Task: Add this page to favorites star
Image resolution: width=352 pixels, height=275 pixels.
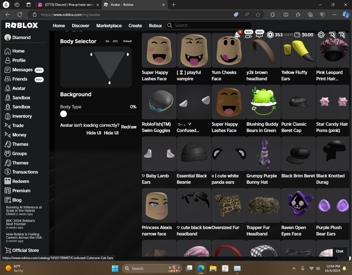Action: (x=258, y=15)
